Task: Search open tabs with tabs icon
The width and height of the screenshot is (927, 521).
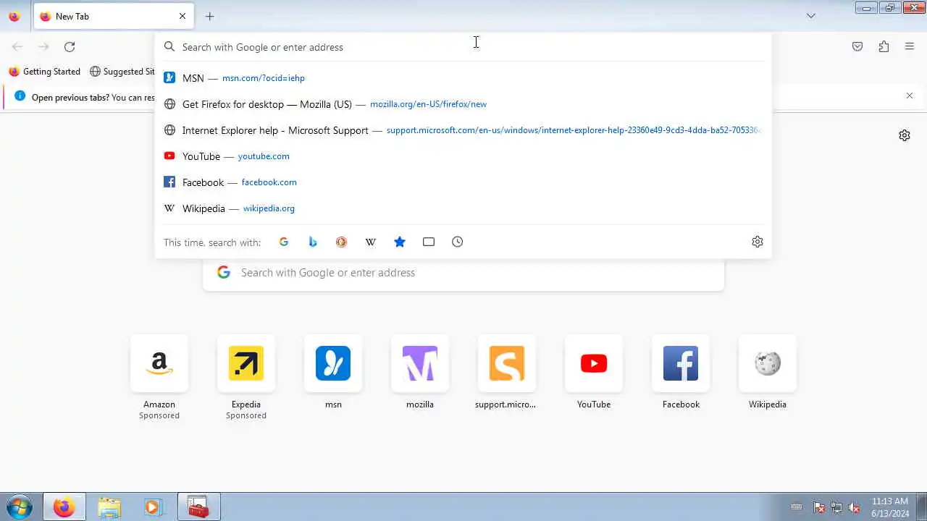Action: (x=429, y=242)
